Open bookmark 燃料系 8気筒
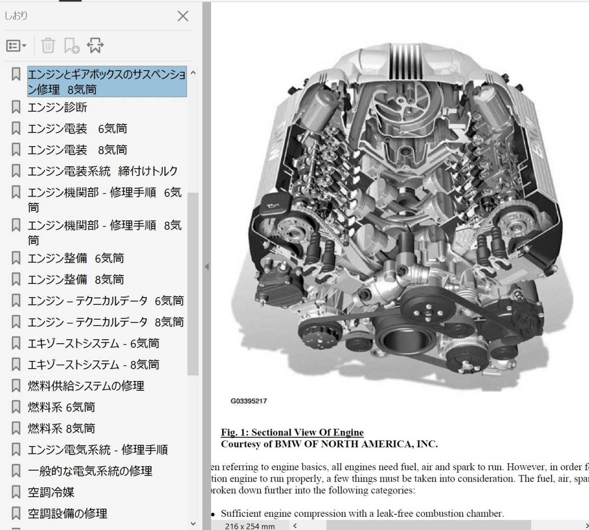The image size is (589, 530). point(61,429)
